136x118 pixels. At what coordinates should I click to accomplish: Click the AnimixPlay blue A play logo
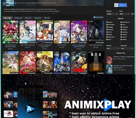[30, 109]
